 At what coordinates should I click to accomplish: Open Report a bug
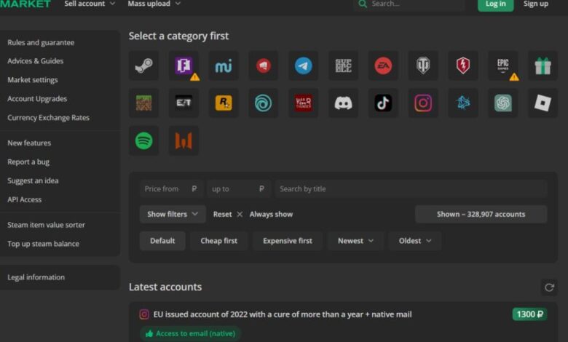coord(28,162)
